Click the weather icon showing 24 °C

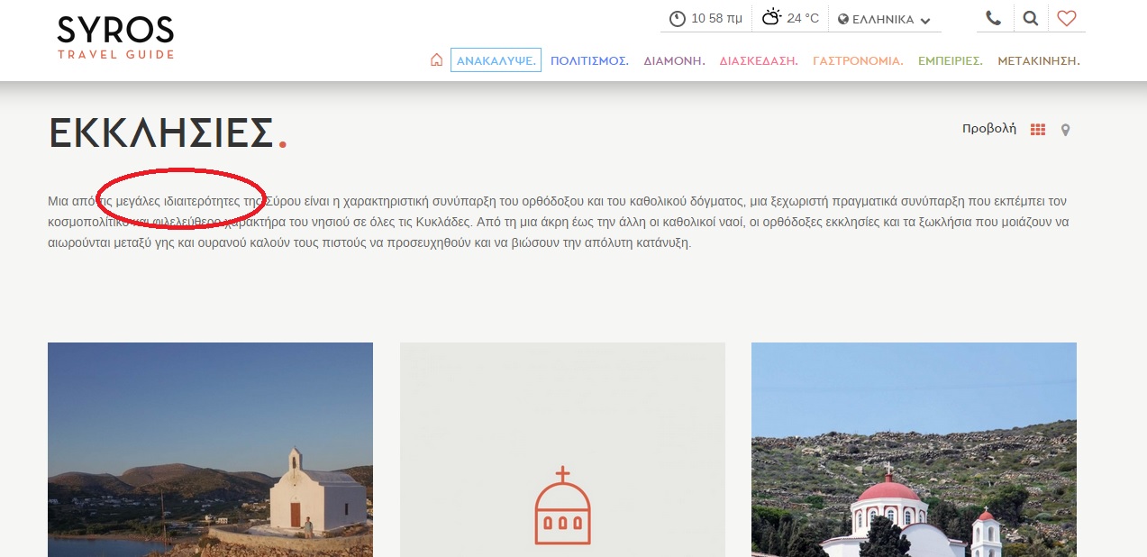(771, 18)
